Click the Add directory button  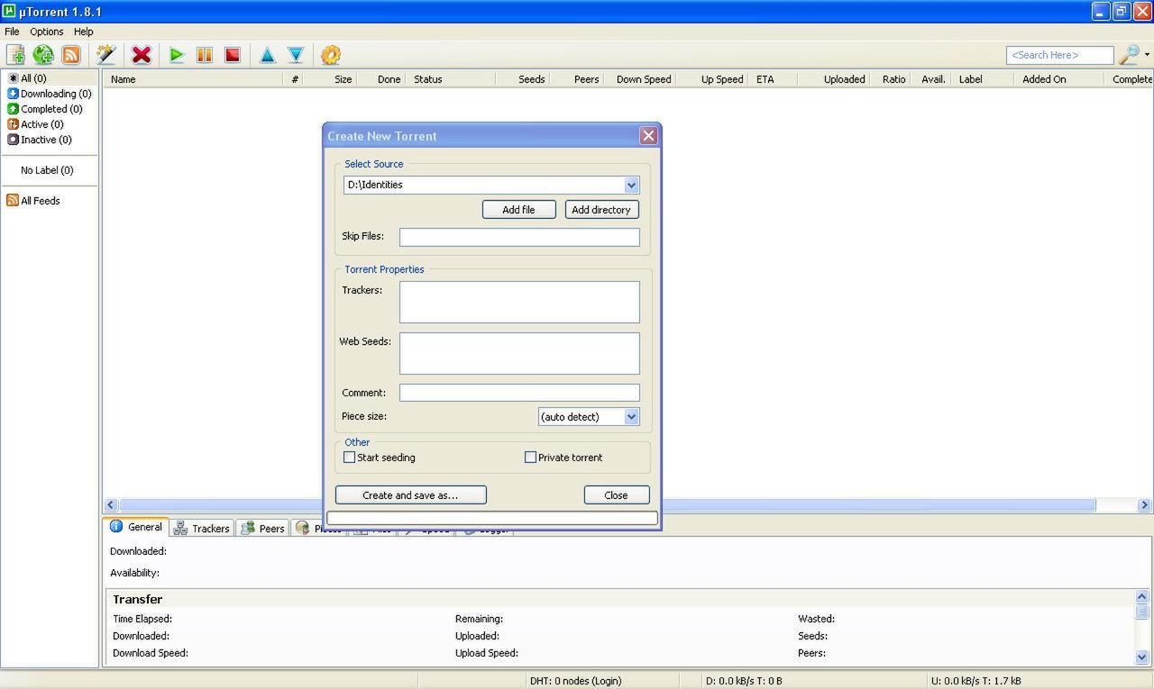pos(601,210)
